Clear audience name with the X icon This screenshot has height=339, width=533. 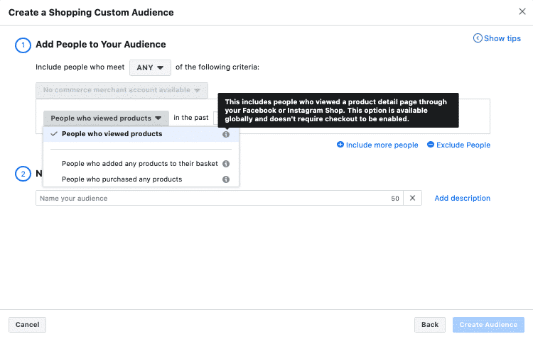pos(412,199)
